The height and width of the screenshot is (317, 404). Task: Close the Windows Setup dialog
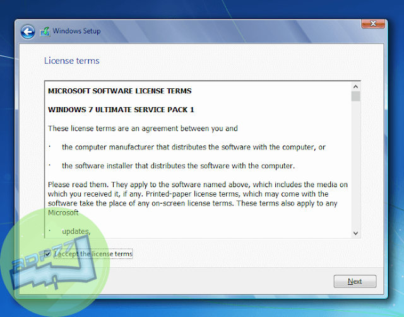coord(373,23)
